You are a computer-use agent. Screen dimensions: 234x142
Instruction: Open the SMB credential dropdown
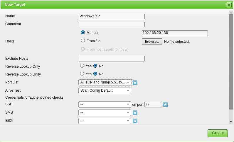(105, 113)
